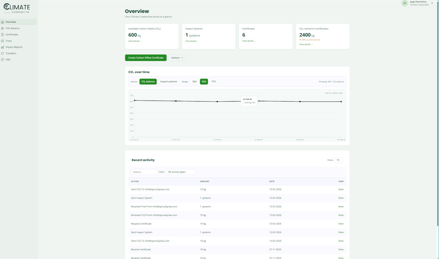View details for Available Carbon Debits

[x=135, y=41]
